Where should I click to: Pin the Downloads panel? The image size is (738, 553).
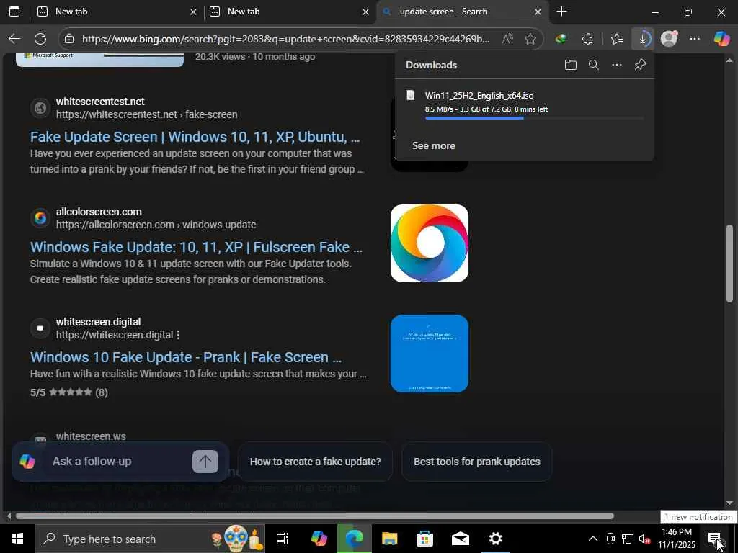click(x=640, y=65)
